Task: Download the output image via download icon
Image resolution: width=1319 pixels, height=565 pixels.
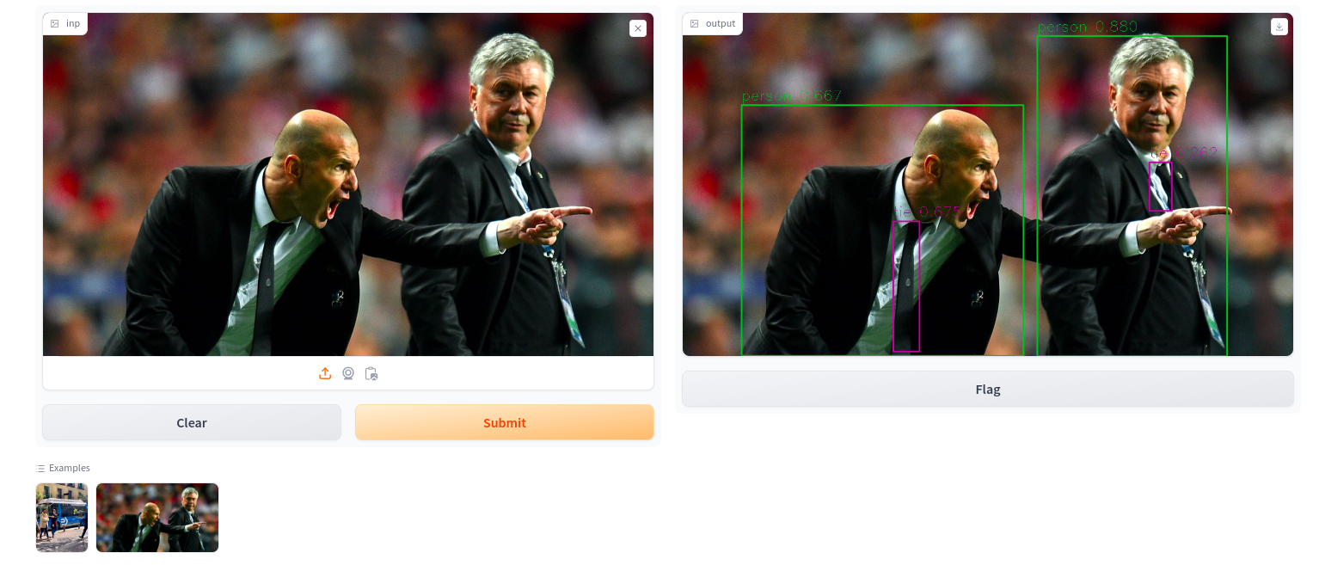Action: point(1279,27)
